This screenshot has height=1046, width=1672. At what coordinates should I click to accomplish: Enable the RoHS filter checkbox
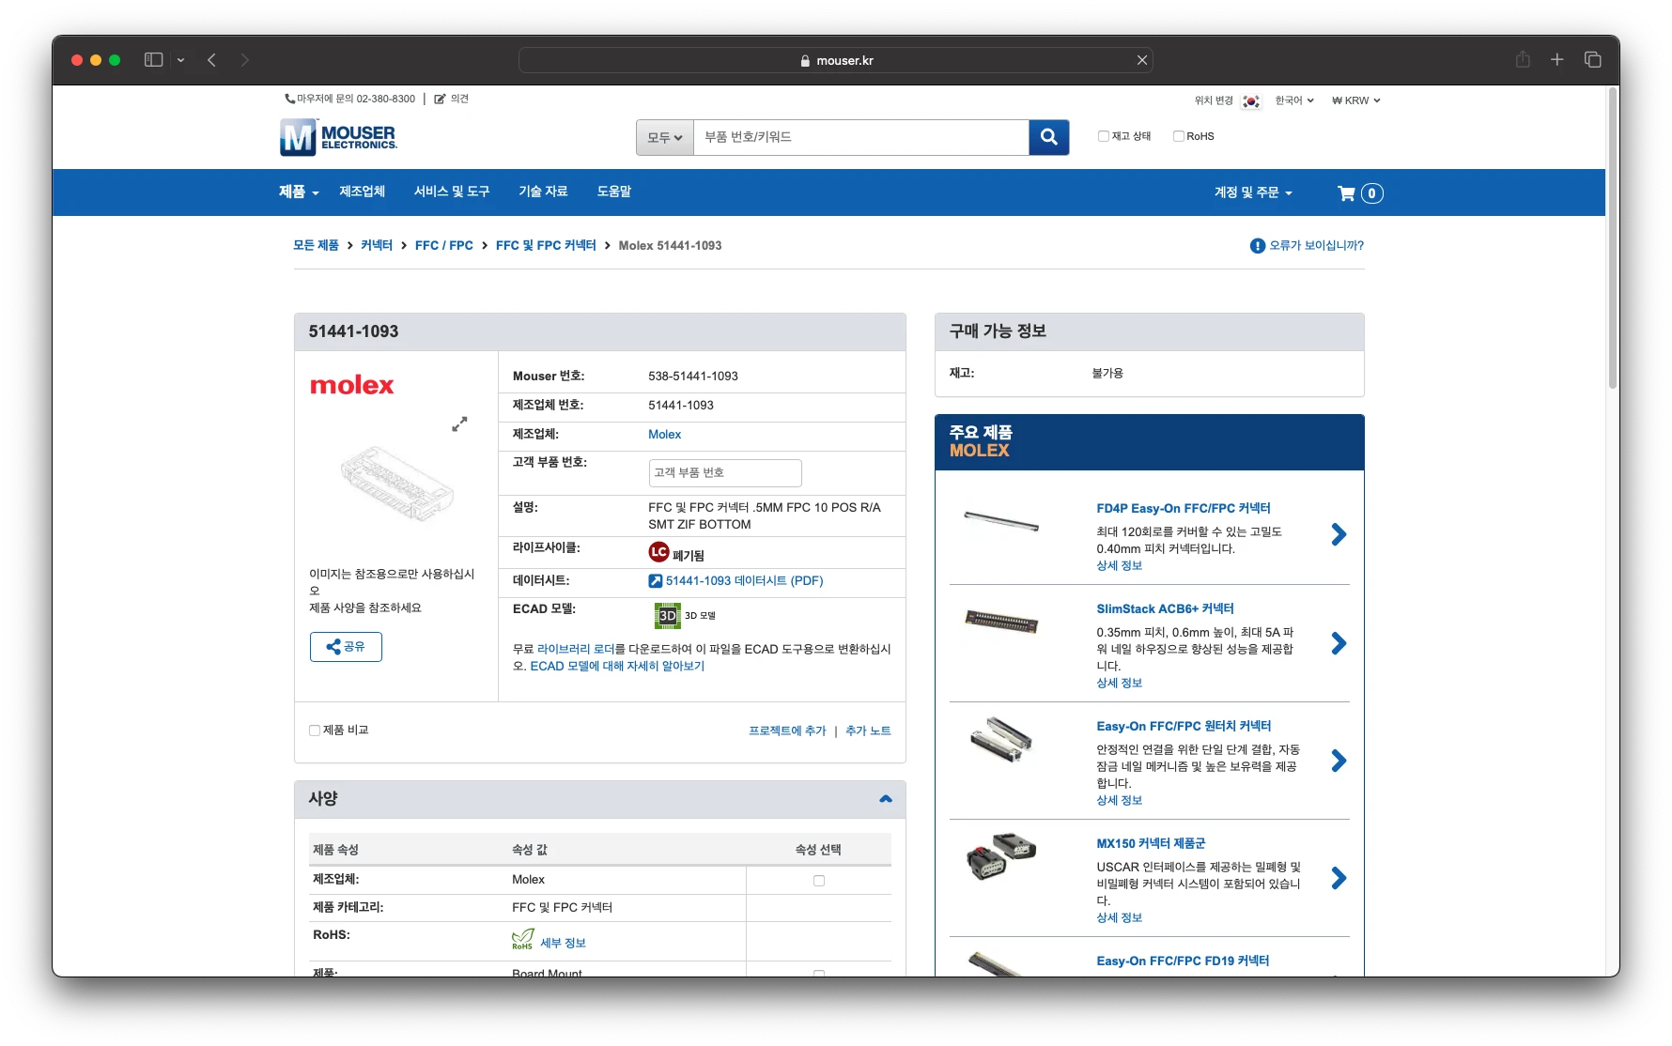(1177, 135)
